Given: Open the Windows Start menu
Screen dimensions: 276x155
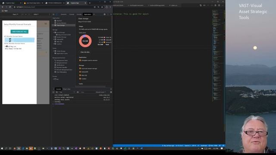Looking at the screenshot, I should pyautogui.click(x=2, y=149).
